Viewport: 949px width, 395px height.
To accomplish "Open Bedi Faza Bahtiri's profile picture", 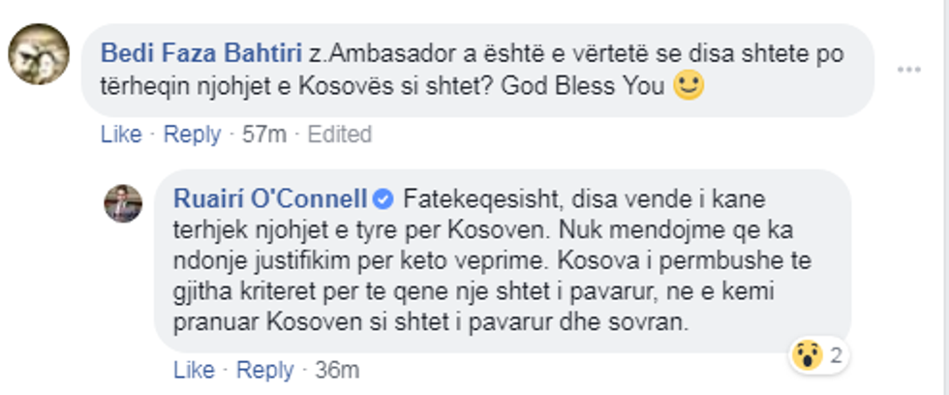I will (39, 54).
